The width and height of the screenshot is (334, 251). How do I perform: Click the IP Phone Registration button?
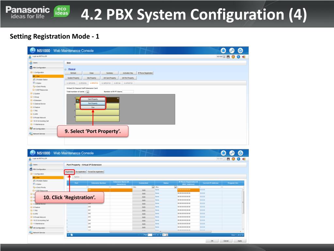click(x=145, y=73)
